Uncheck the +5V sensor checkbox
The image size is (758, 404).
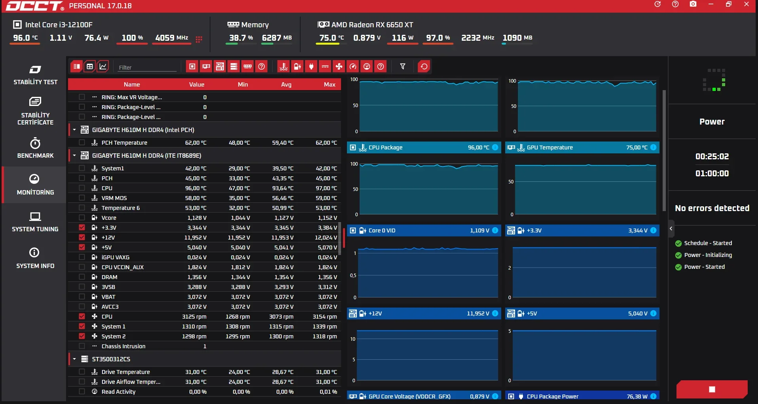(82, 247)
